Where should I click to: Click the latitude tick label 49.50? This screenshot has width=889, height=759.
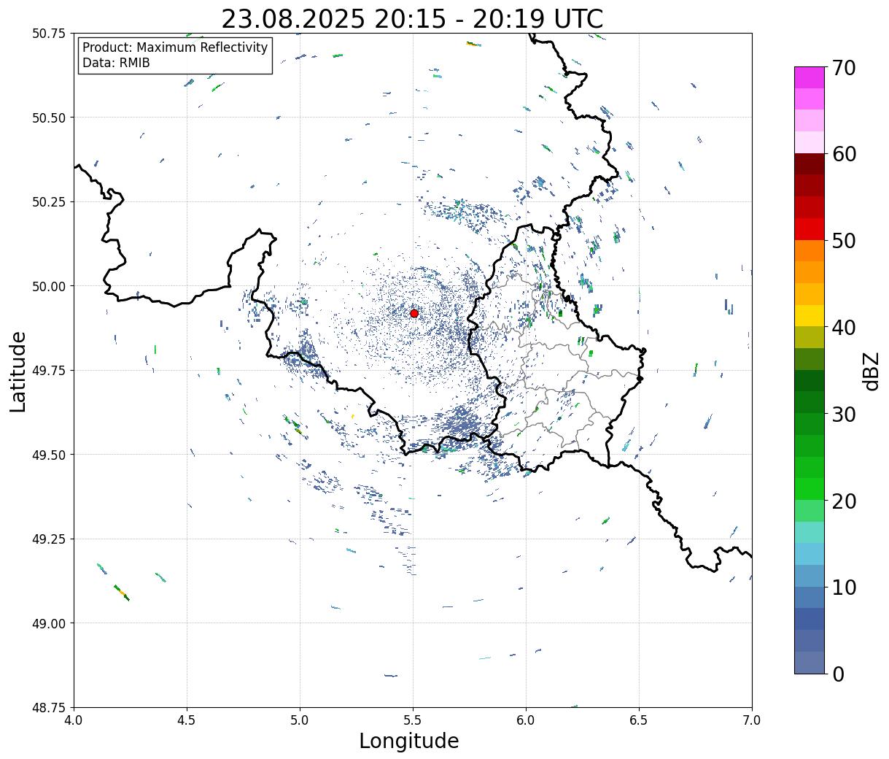point(49,455)
